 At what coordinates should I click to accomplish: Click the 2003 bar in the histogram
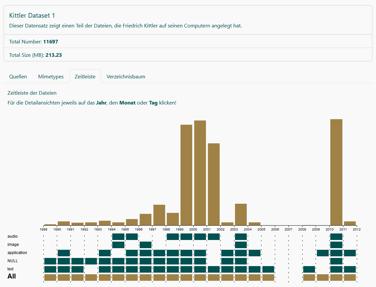tap(241, 215)
